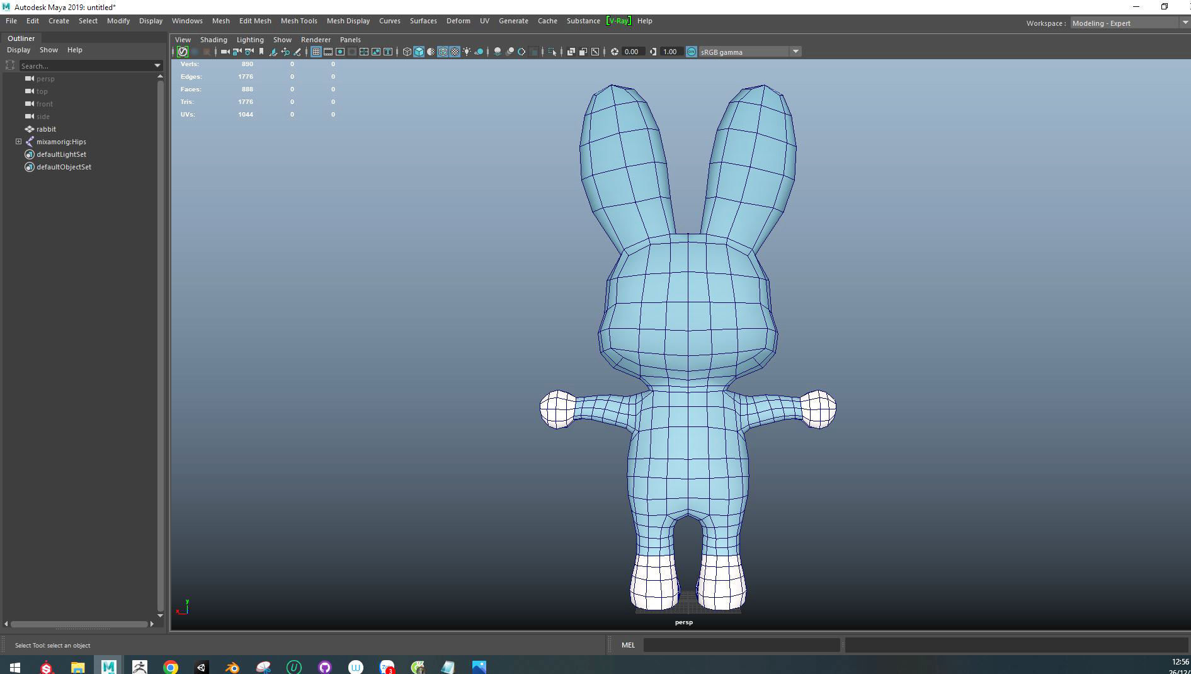Enable Smooth Shade All mode
This screenshot has height=674, width=1191.
[419, 52]
